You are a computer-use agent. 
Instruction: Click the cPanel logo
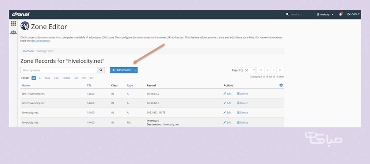click(x=21, y=15)
